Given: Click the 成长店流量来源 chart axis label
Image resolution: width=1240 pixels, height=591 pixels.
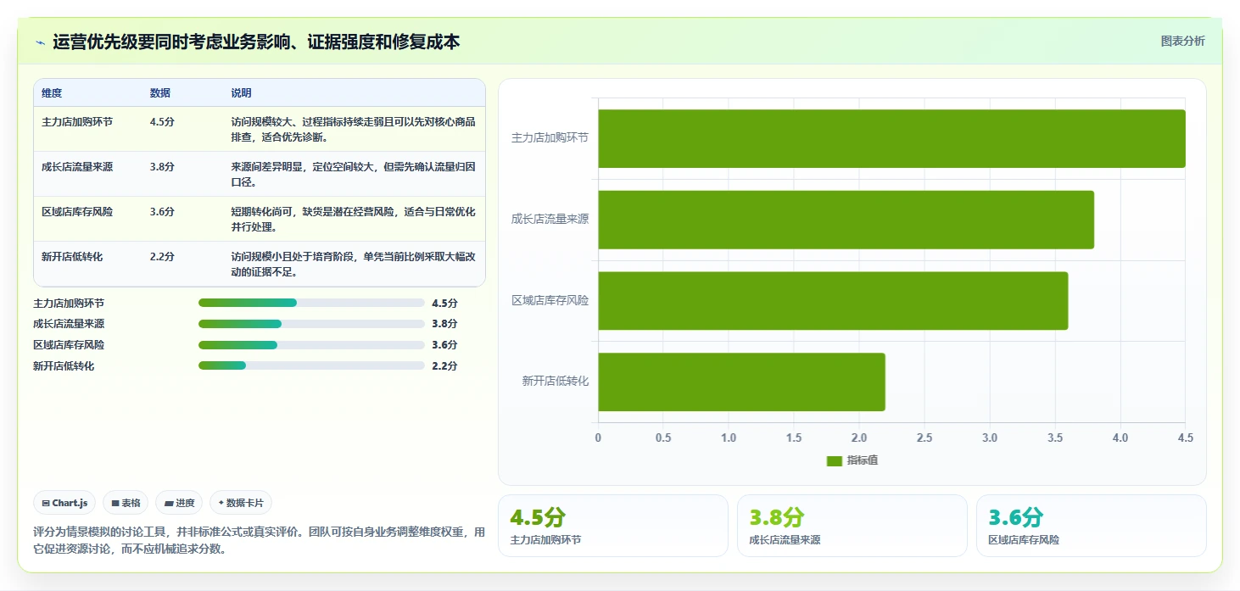Looking at the screenshot, I should tap(550, 219).
